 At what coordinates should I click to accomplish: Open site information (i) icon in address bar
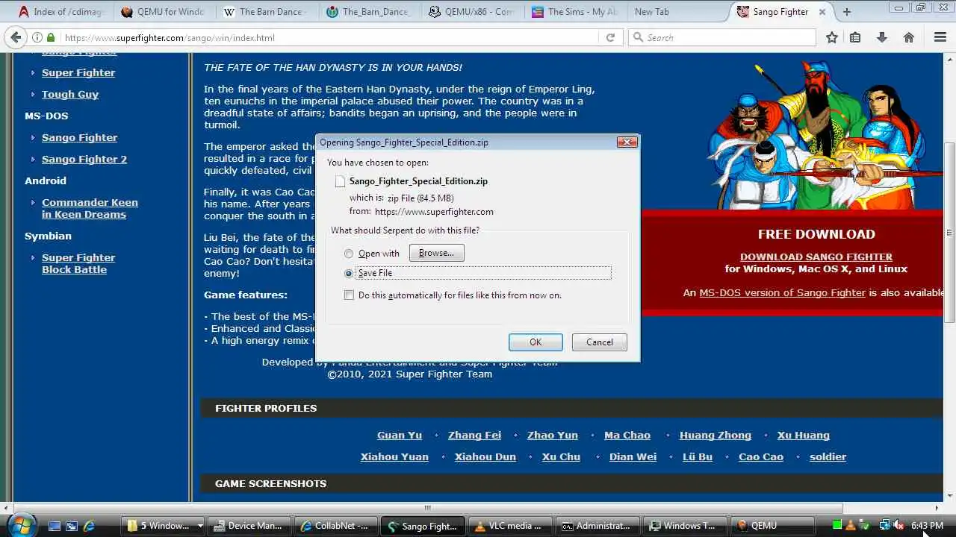(x=37, y=37)
